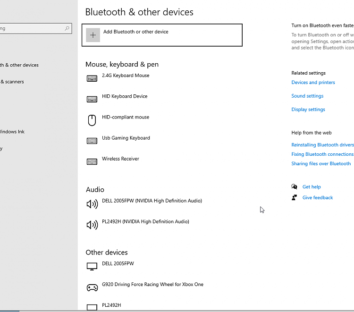Open the Fixing Bluetooth connections help link
The image size is (354, 312).
(322, 154)
